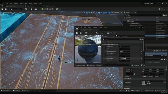The height and width of the screenshot is (94, 168).
Task: Open the Perspective viewport mode menu
Action: (x=8, y=13)
